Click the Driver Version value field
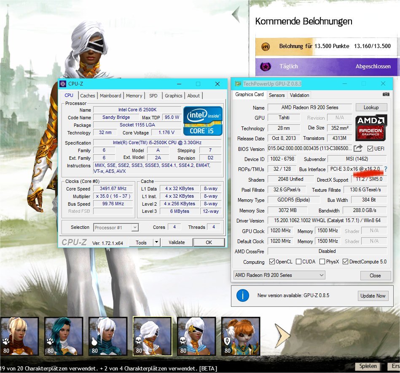This screenshot has height=373, width=400. [328, 220]
